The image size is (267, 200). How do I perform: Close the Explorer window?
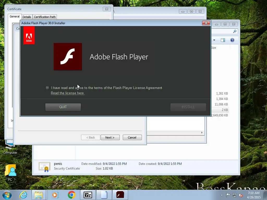coord(234,24)
